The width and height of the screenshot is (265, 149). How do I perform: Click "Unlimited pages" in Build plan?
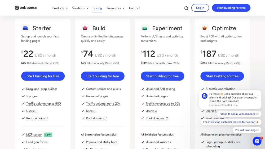(x=97, y=96)
